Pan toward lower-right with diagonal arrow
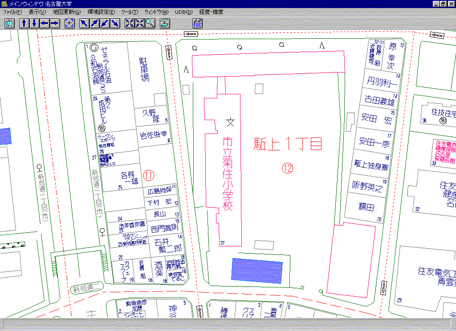Screen dimensions: 456x331 pyautogui.click(x=115, y=23)
